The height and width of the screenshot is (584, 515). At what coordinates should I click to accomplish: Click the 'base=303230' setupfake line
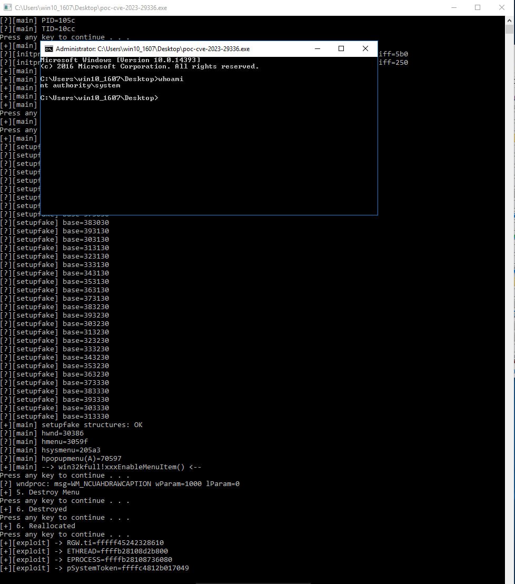[54, 324]
